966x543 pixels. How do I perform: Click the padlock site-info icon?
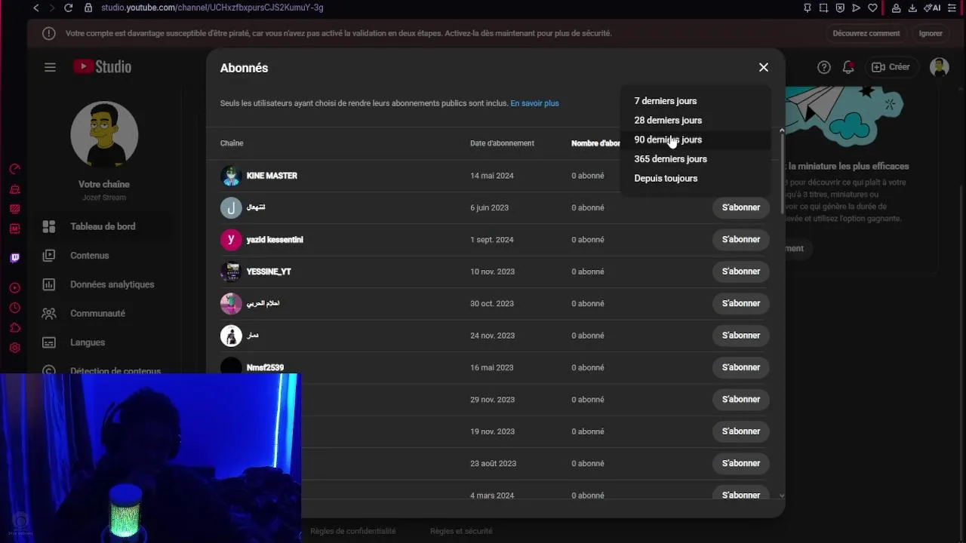pyautogui.click(x=88, y=8)
